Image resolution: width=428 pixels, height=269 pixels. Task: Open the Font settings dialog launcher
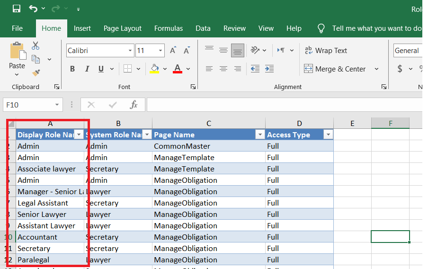(193, 87)
